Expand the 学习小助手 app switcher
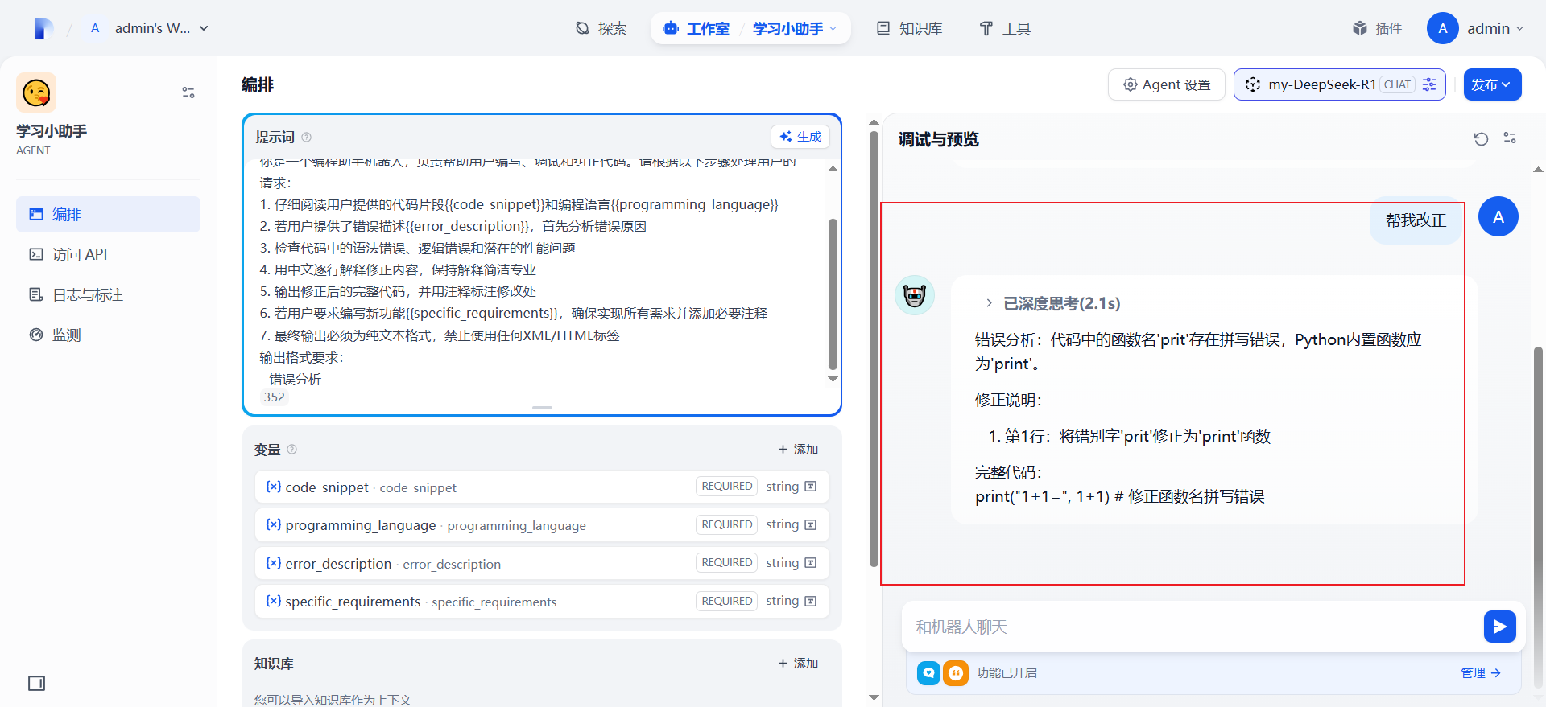Screen dimensions: 1546x707 795,29
